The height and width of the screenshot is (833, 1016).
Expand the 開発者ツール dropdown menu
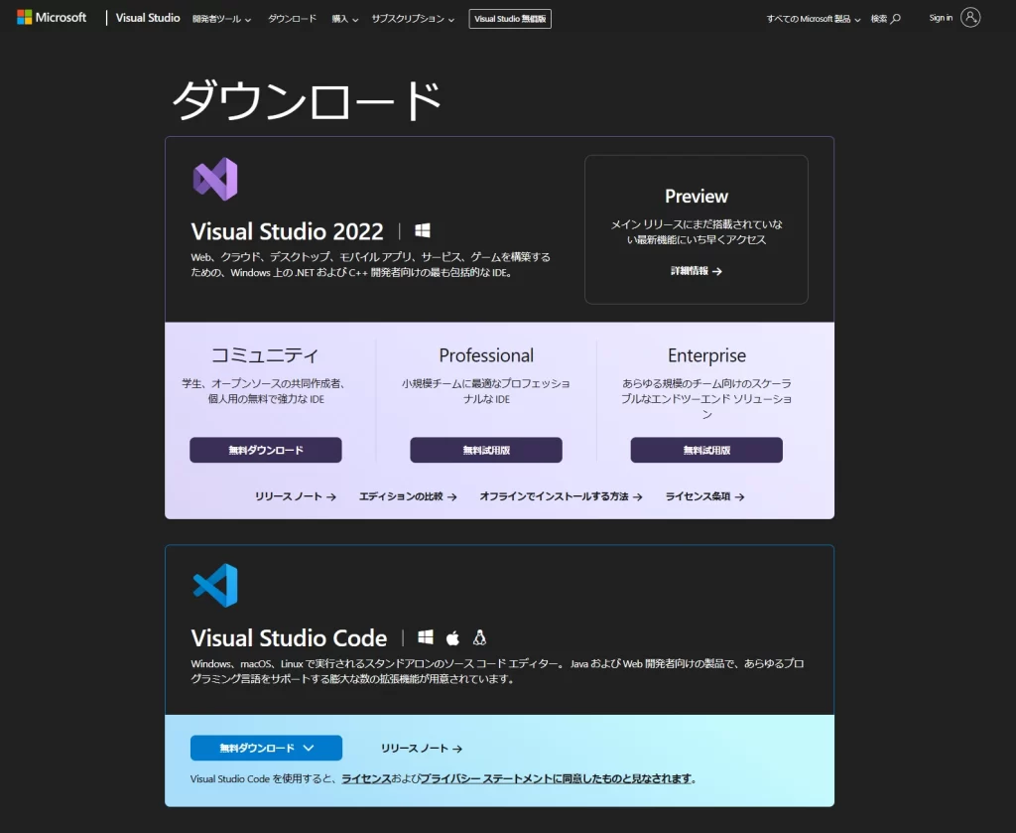pyautogui.click(x=220, y=17)
